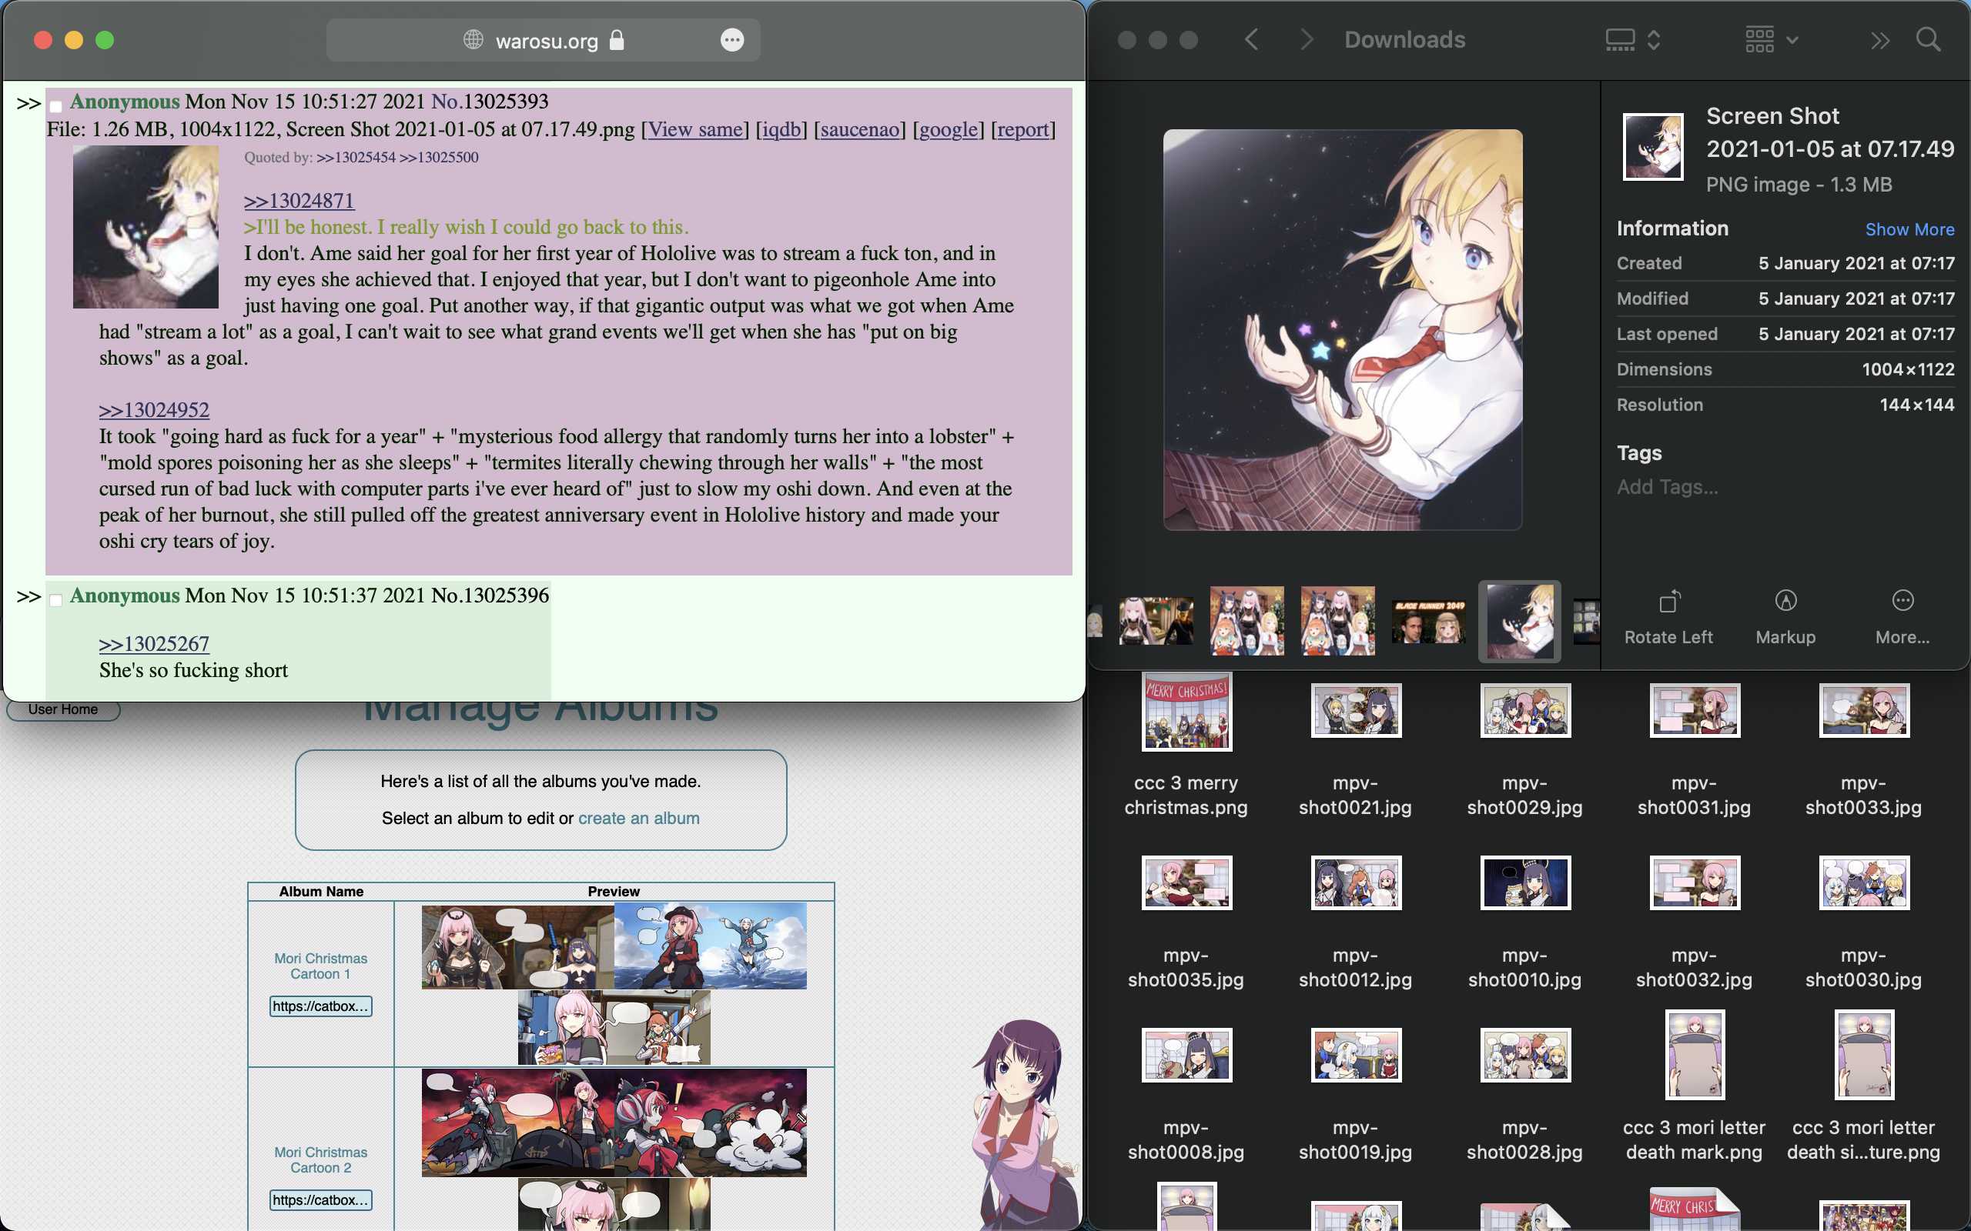Click the report link
This screenshot has width=1971, height=1231.
coord(1022,129)
